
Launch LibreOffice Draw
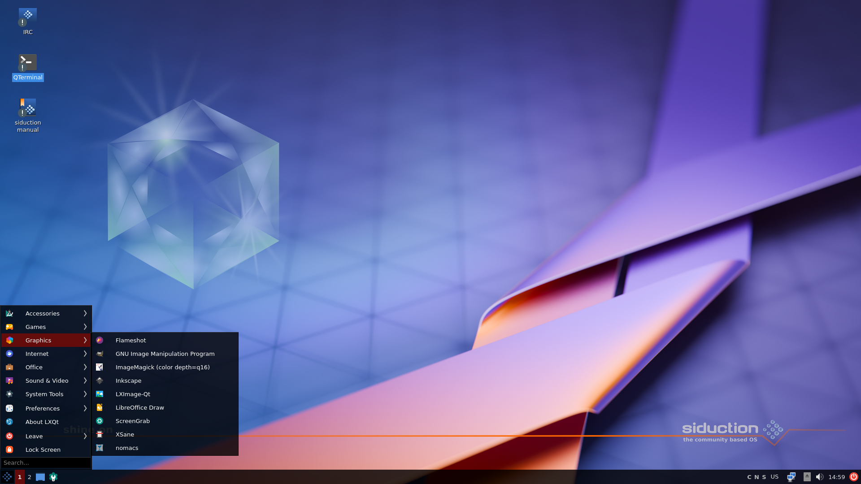click(x=165, y=407)
